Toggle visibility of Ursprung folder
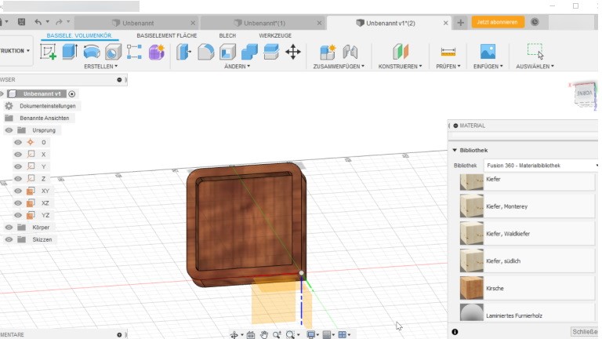Viewport: 602px width, 339px height. (9, 130)
